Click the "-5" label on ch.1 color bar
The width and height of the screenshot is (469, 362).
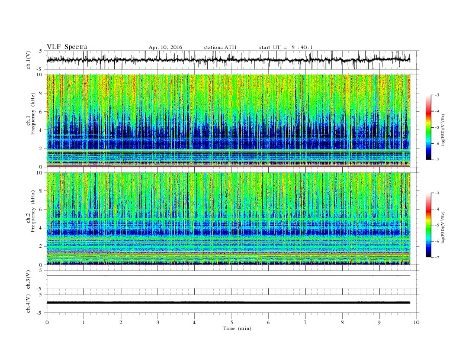coord(437,128)
